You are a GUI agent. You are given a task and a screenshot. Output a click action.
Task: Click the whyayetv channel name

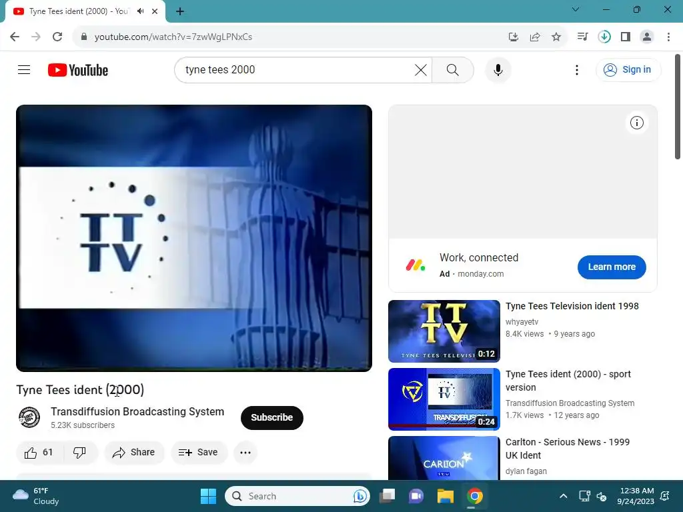[x=522, y=322]
